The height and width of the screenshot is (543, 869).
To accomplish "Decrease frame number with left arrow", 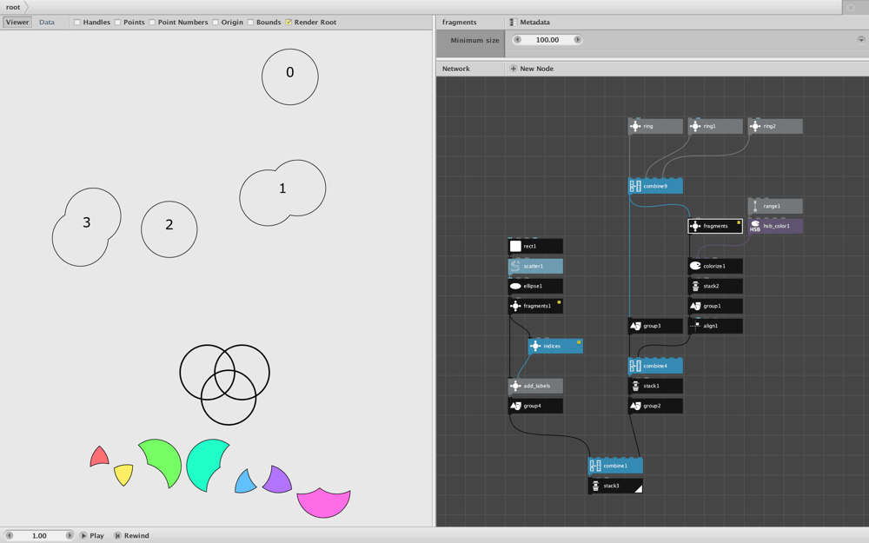I will 10,535.
